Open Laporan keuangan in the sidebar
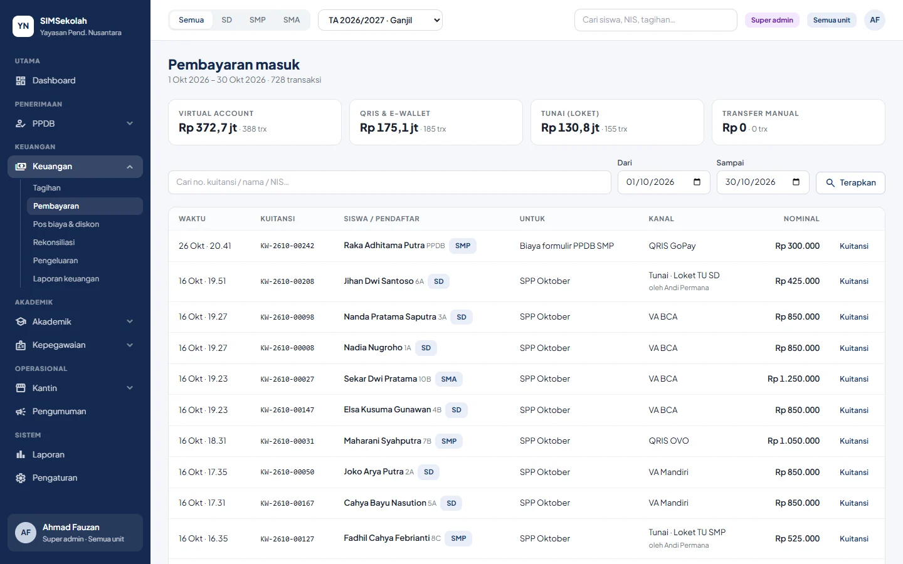The height and width of the screenshot is (564, 903). point(85,279)
